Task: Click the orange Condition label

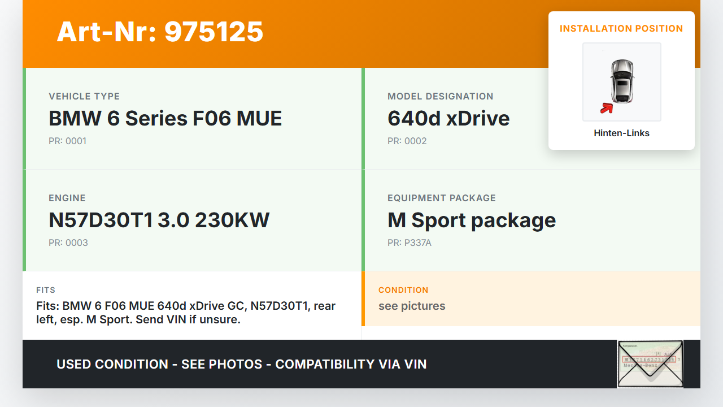Action: pos(403,290)
